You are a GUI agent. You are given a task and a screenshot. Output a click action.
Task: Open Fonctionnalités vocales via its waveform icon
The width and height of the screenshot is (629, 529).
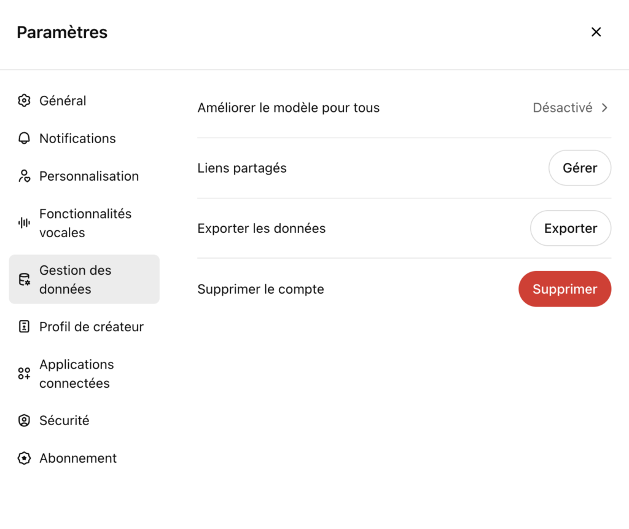24,223
